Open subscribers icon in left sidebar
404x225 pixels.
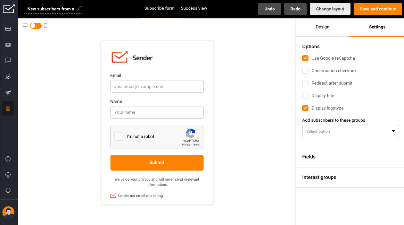[8, 77]
